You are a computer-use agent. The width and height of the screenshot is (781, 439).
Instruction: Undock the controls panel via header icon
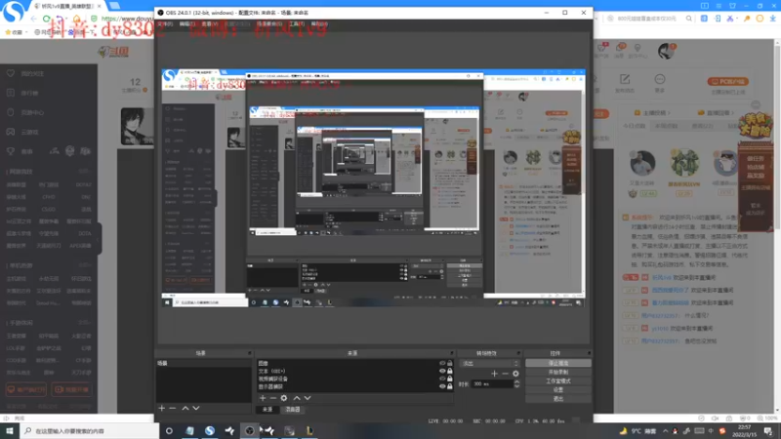pos(589,353)
